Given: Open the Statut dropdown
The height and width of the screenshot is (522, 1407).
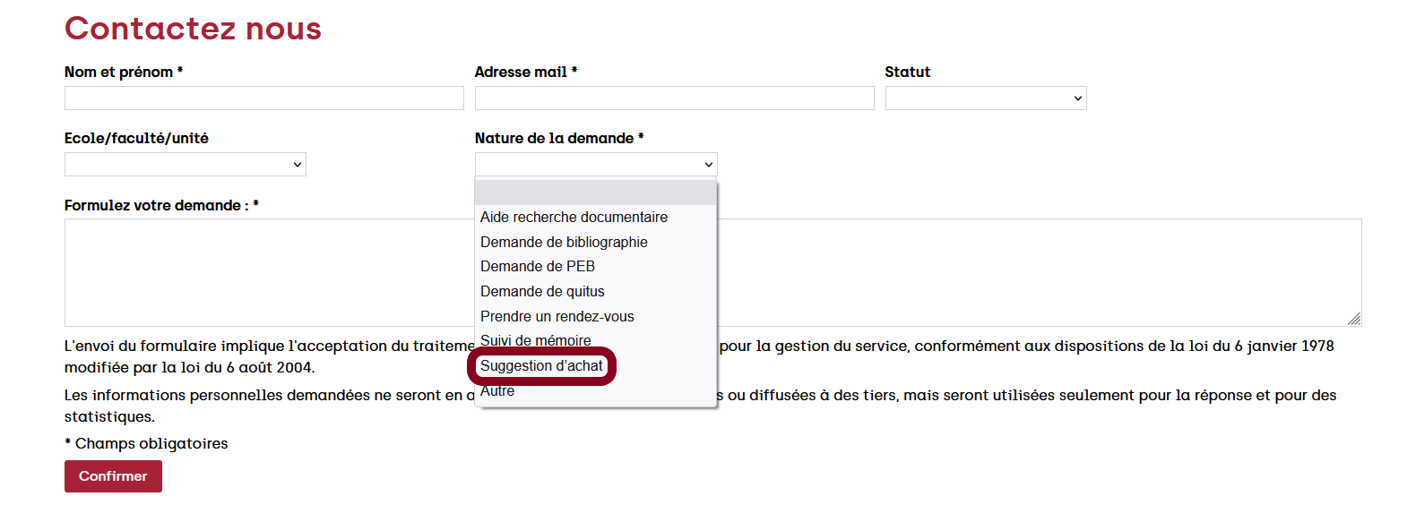Looking at the screenshot, I should coord(985,98).
